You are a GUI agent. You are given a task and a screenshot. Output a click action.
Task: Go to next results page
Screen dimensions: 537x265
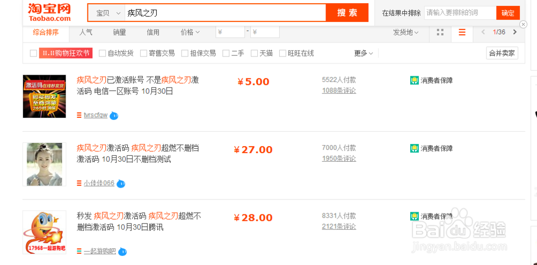pos(515,32)
